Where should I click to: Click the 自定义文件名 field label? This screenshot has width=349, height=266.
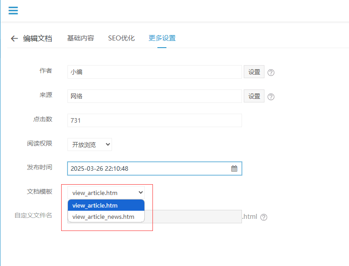click(33, 215)
